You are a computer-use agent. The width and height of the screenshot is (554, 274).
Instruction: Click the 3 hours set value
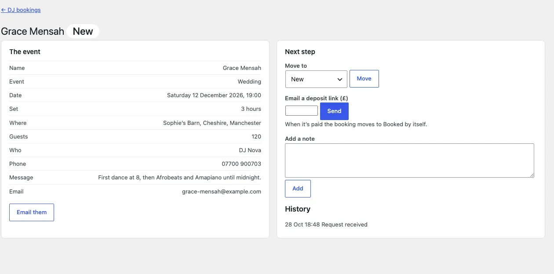click(251, 109)
